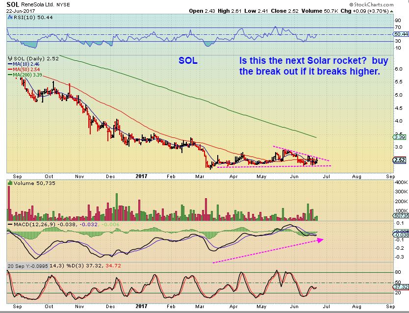Viewport: 409px width, 313px height.
Task: Click the 50735 volume value tag
Action: 401,215
